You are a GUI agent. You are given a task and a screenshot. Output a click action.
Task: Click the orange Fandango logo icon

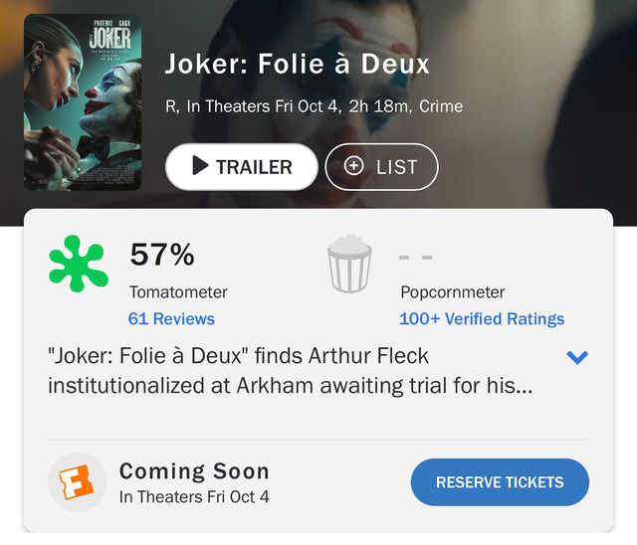[x=77, y=482]
